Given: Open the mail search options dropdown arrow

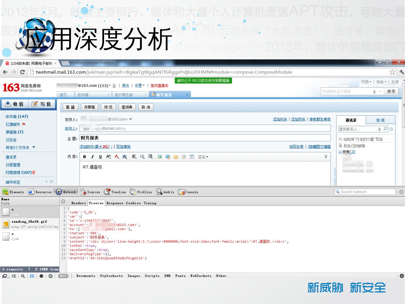Looking at the screenshot, I should (x=380, y=91).
